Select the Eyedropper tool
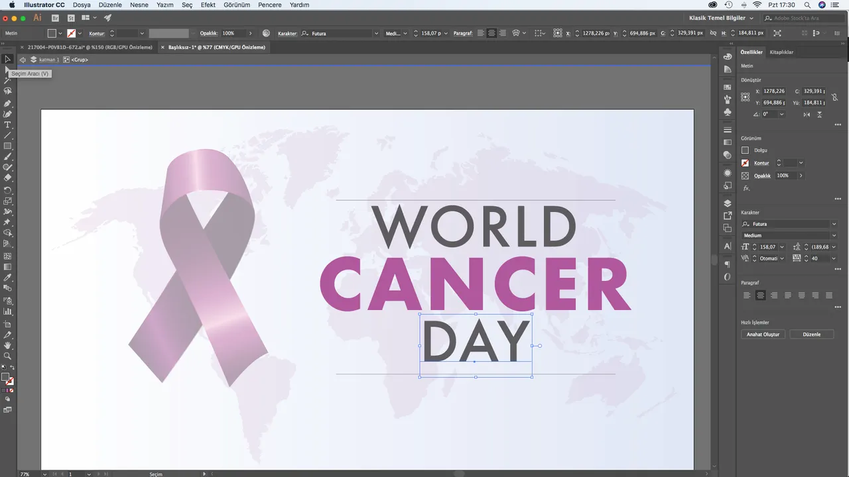 click(8, 278)
